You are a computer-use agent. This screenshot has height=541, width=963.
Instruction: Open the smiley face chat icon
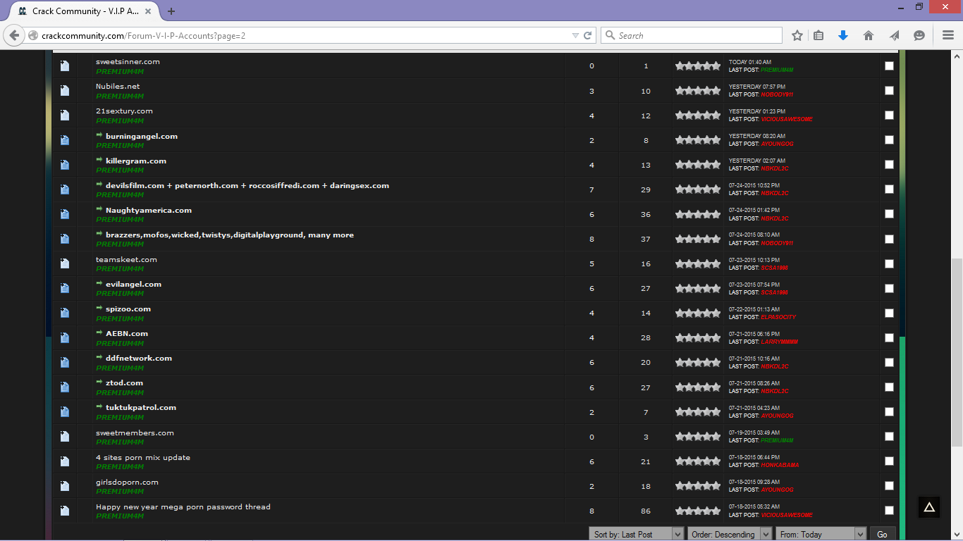pyautogui.click(x=919, y=35)
